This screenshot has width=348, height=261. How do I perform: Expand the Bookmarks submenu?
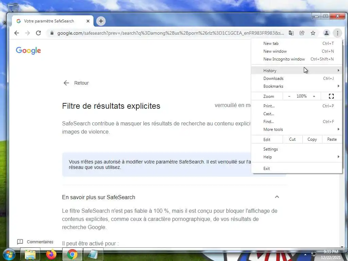pyautogui.click(x=296, y=86)
